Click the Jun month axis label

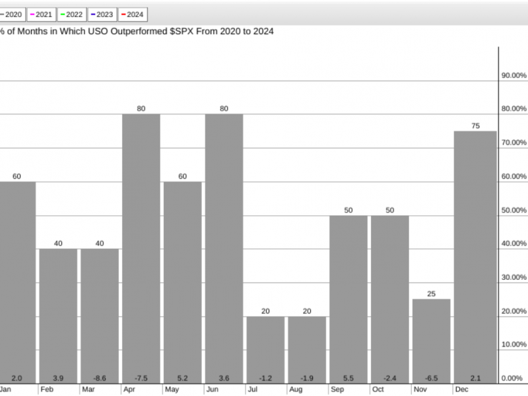click(x=212, y=389)
